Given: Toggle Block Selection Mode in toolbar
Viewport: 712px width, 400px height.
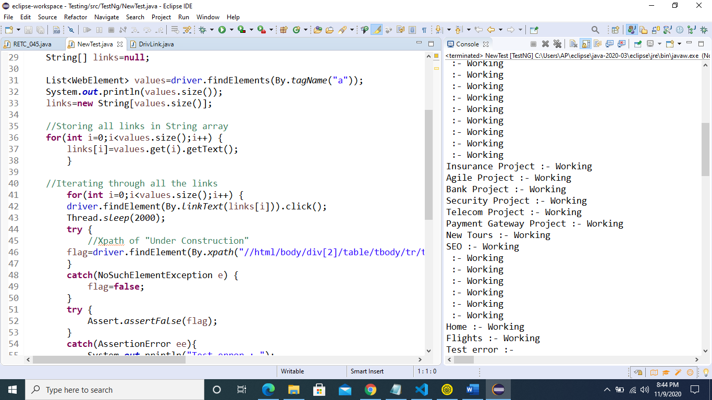Looking at the screenshot, I should (x=412, y=30).
